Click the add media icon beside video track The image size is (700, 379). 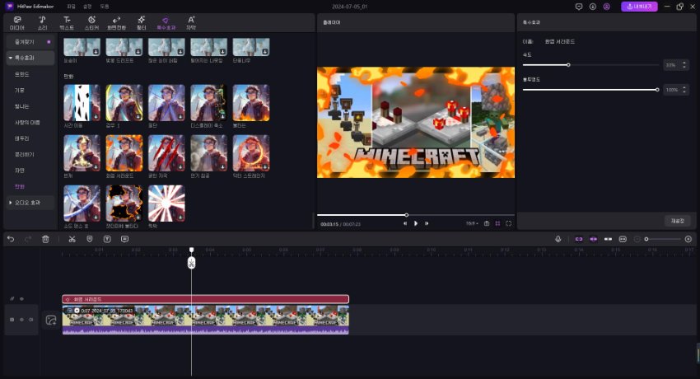pyautogui.click(x=51, y=320)
